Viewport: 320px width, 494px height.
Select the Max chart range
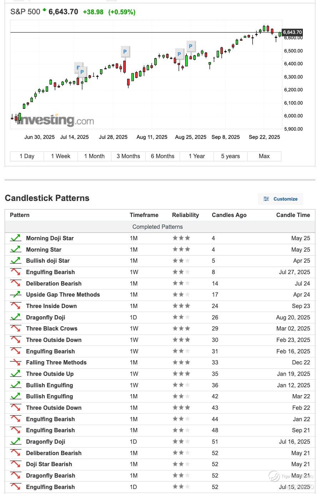coord(264,156)
